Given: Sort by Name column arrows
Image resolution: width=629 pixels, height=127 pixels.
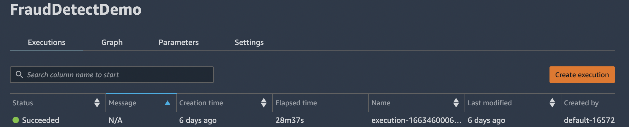Looking at the screenshot, I should pyautogui.click(x=456, y=103).
